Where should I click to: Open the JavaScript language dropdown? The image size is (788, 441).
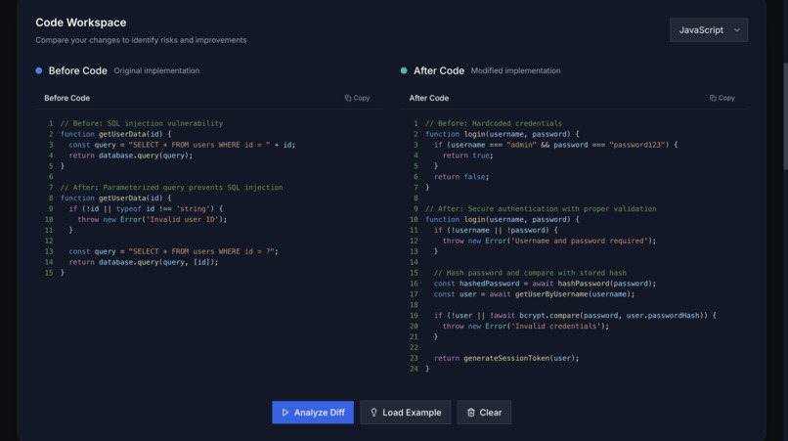(x=709, y=30)
